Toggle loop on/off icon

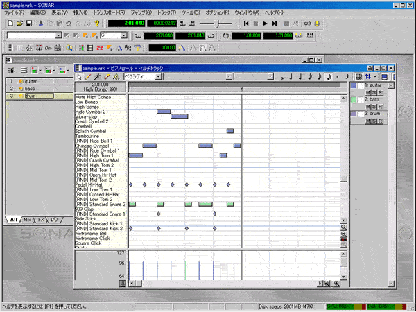coord(226,35)
